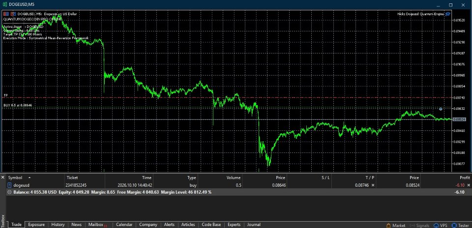
Task: Open the Strategy Tester gear icon
Action: tap(454, 225)
